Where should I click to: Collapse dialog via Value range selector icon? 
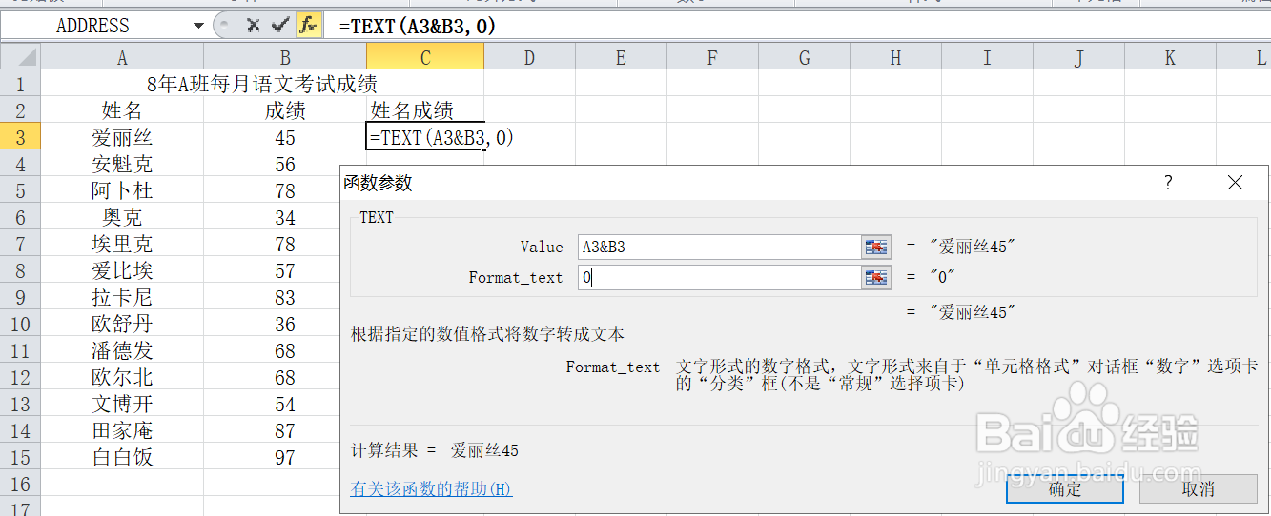click(876, 247)
